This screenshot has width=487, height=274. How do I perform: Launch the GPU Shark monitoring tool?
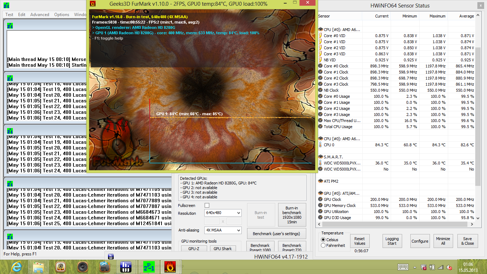click(x=223, y=248)
